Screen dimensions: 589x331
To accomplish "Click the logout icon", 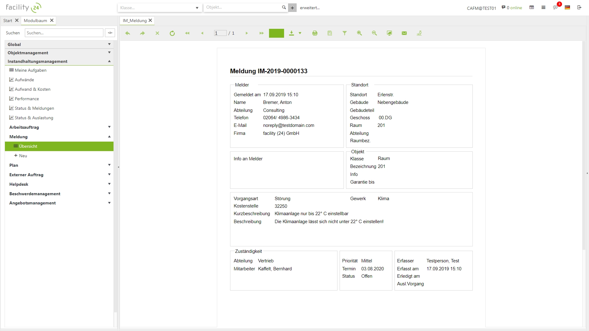I will click(x=579, y=7).
